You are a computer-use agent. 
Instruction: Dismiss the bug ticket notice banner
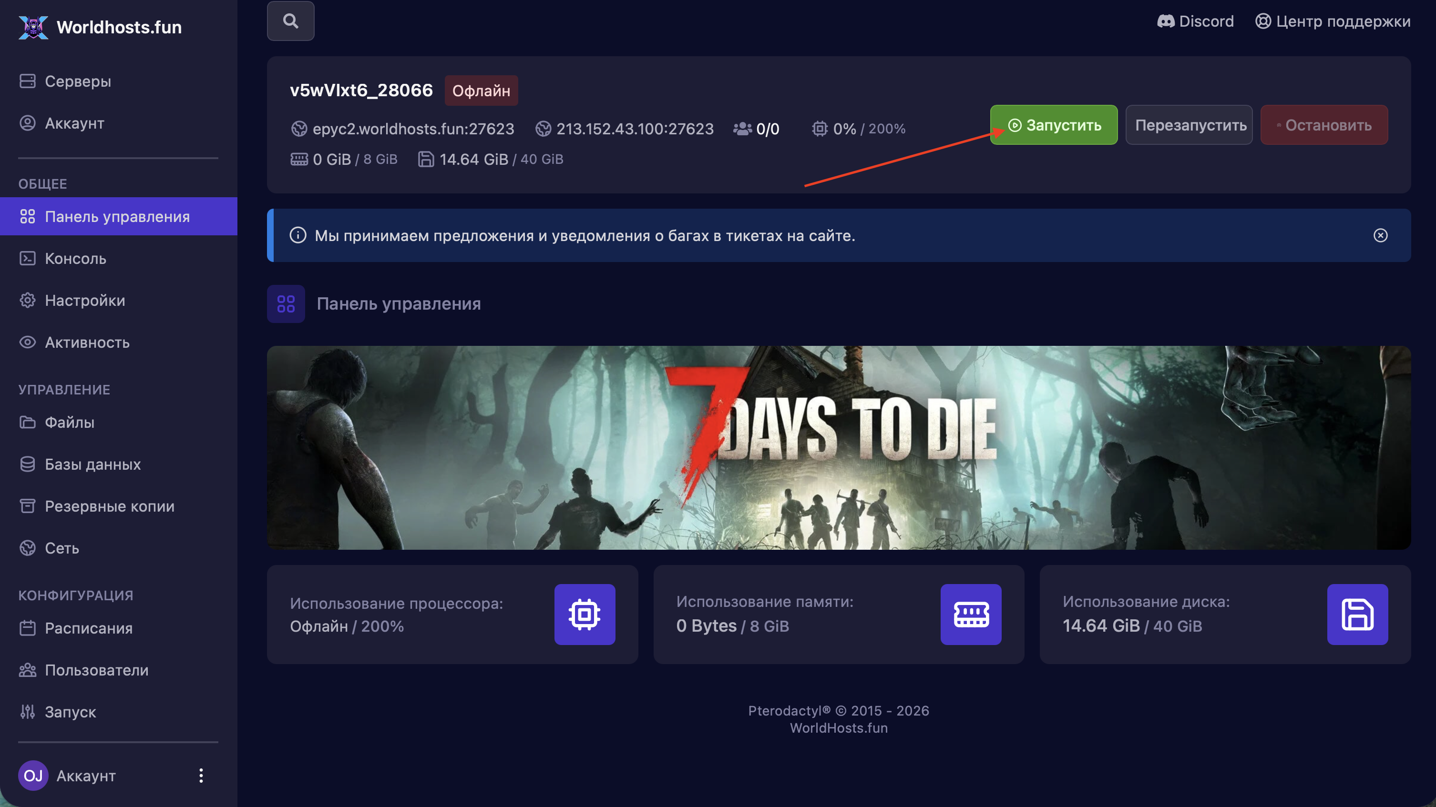pos(1380,236)
